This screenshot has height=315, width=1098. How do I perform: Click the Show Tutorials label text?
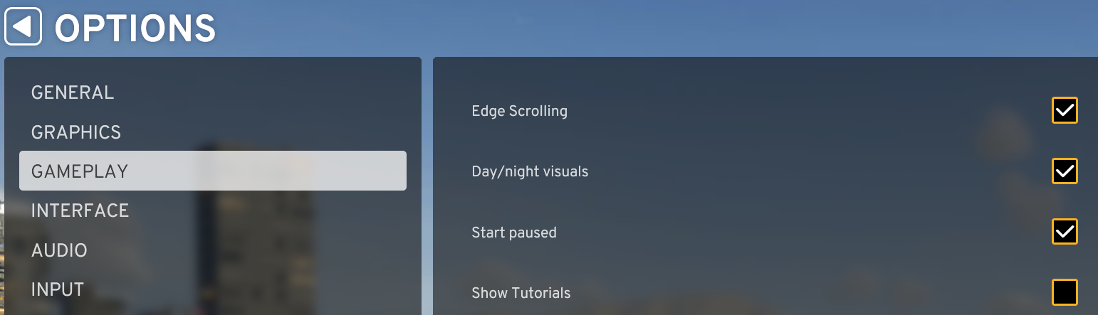tap(521, 293)
